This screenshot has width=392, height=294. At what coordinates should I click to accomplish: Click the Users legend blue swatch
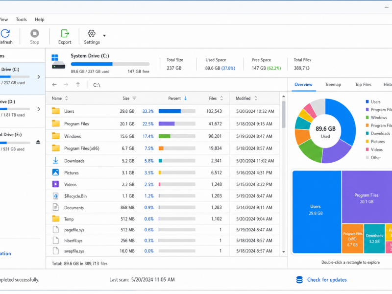pyautogui.click(x=367, y=101)
